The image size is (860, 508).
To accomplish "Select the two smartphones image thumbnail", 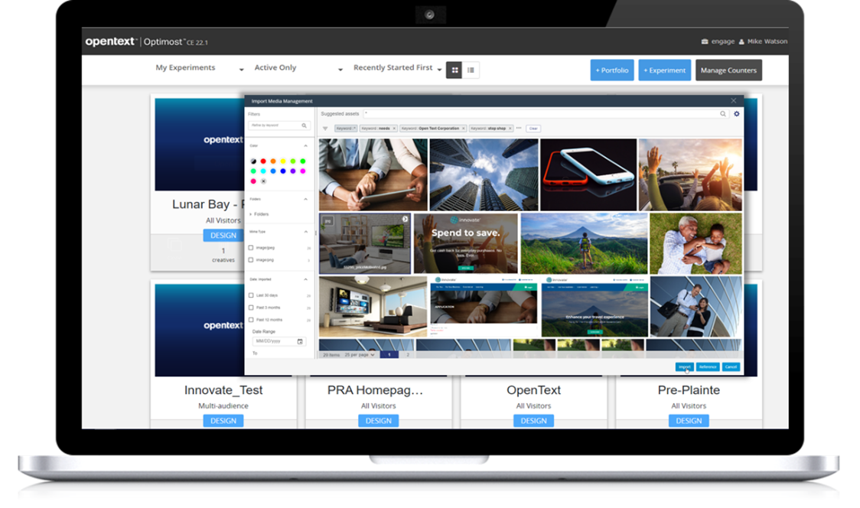I will tap(588, 174).
